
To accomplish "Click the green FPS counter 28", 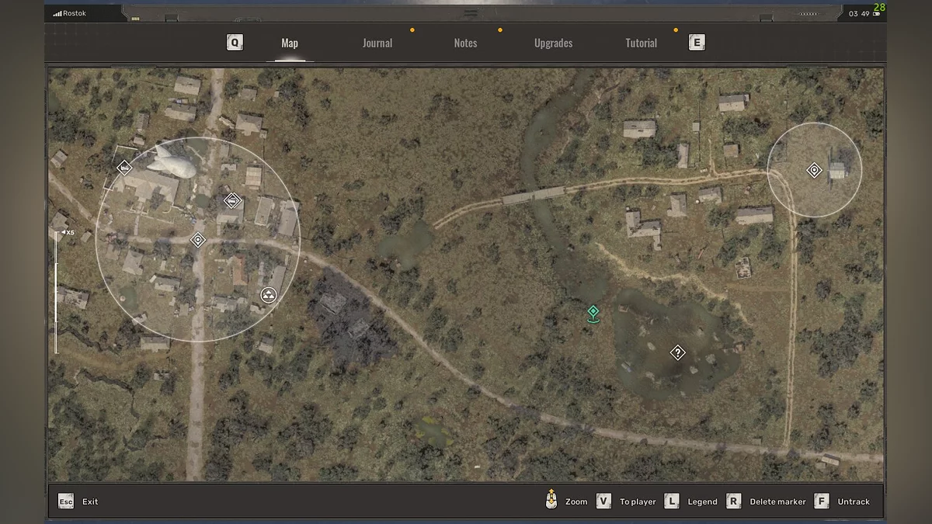I will click(879, 7).
